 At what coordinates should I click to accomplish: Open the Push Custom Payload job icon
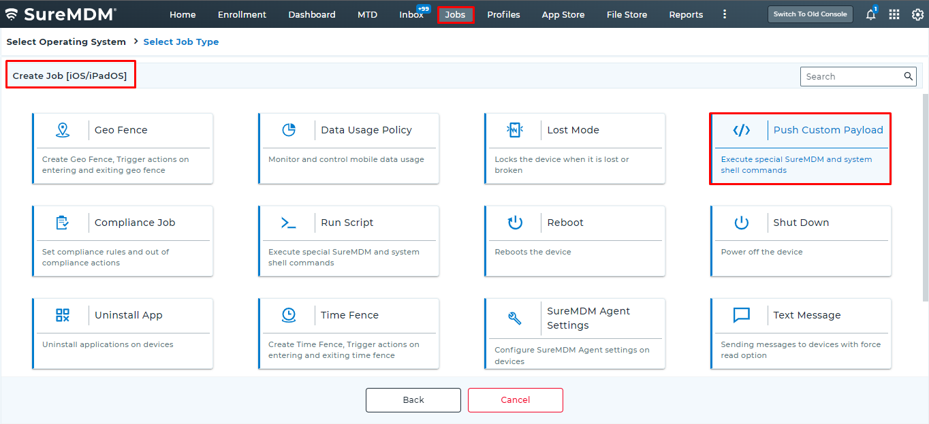(x=742, y=129)
